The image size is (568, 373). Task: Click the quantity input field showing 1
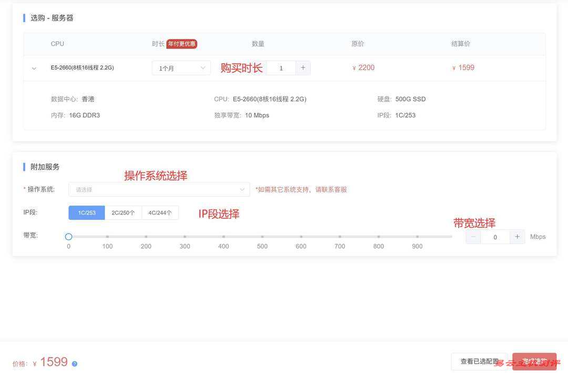[x=281, y=67]
